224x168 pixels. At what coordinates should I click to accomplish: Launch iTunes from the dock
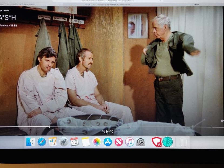pyautogui.click(x=130, y=142)
